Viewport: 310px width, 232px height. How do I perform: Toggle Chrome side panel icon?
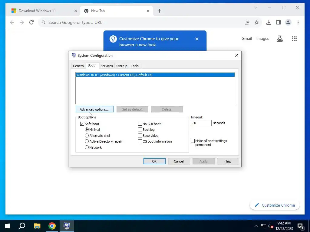click(x=279, y=22)
